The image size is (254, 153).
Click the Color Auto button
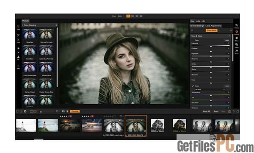click(227, 86)
